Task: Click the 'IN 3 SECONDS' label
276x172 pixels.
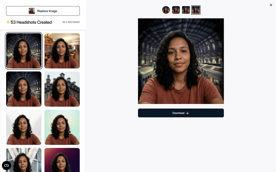Action: point(71,22)
